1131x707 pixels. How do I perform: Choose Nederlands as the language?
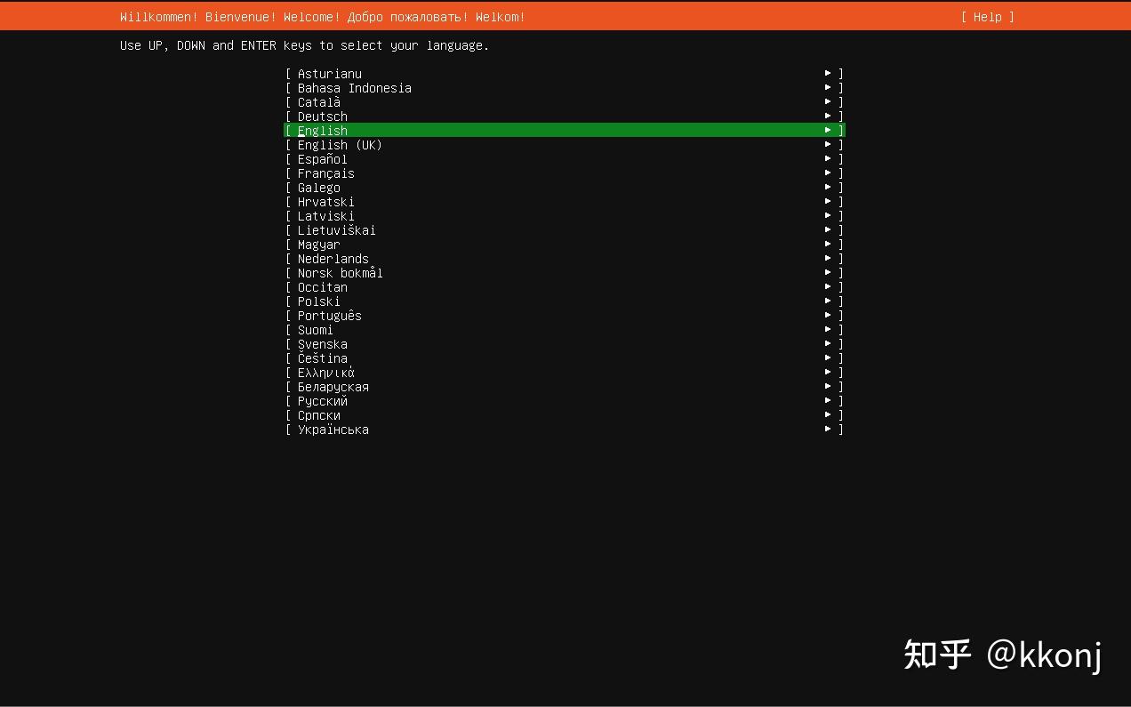(333, 258)
